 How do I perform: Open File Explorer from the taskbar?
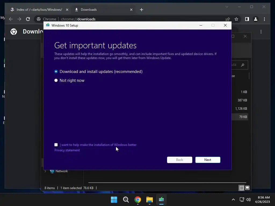[149, 200]
